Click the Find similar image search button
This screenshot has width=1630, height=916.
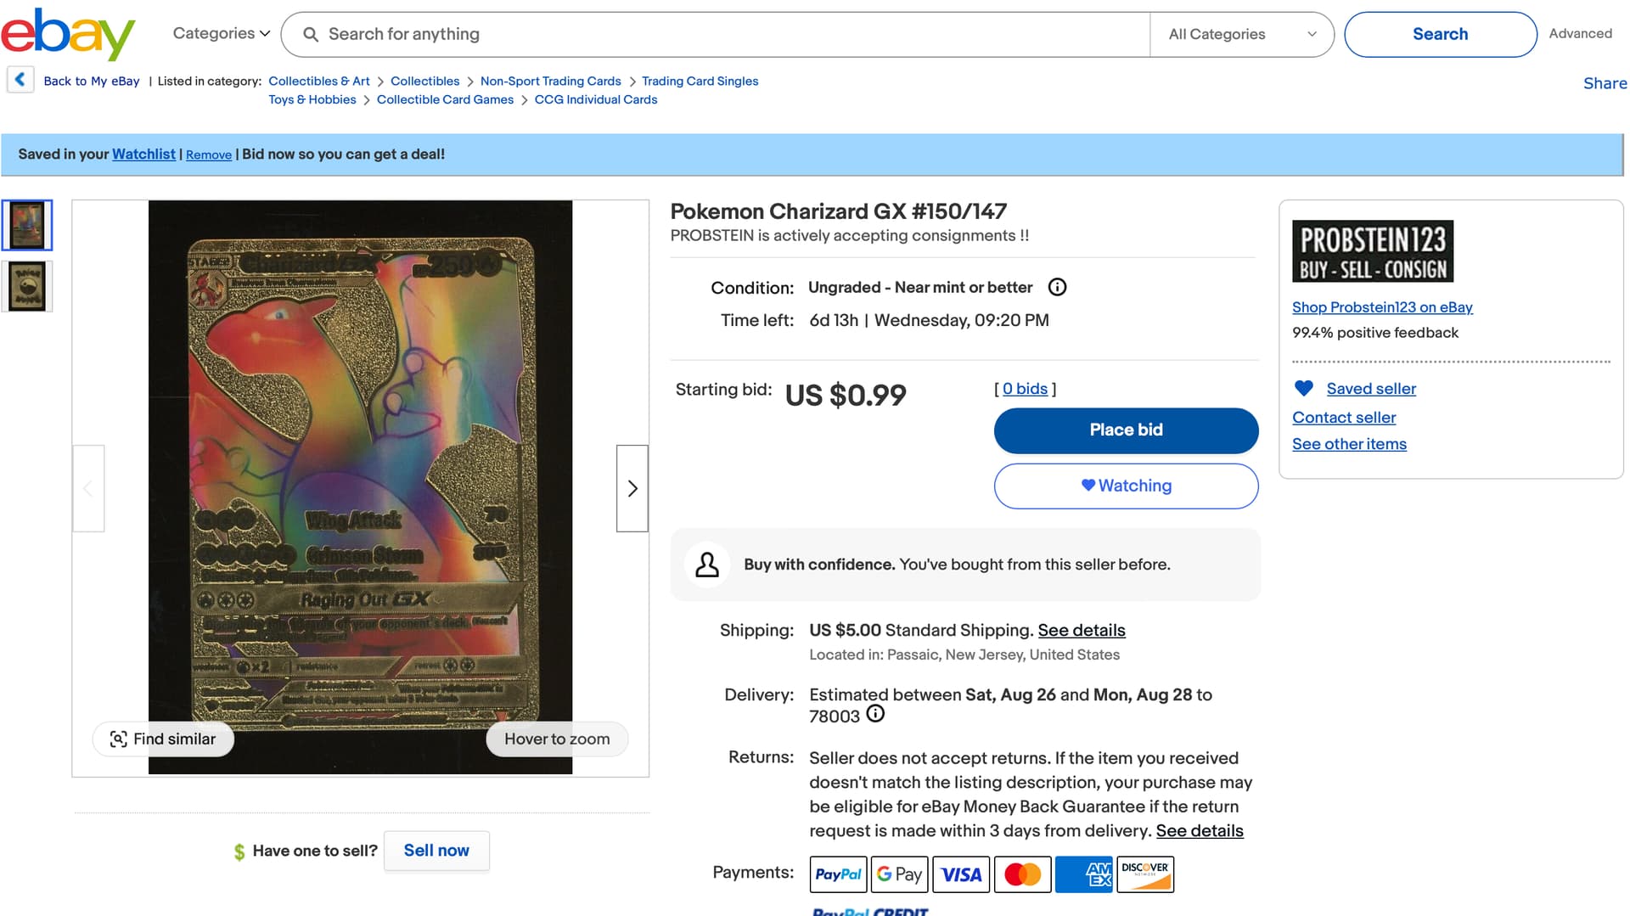(x=163, y=739)
